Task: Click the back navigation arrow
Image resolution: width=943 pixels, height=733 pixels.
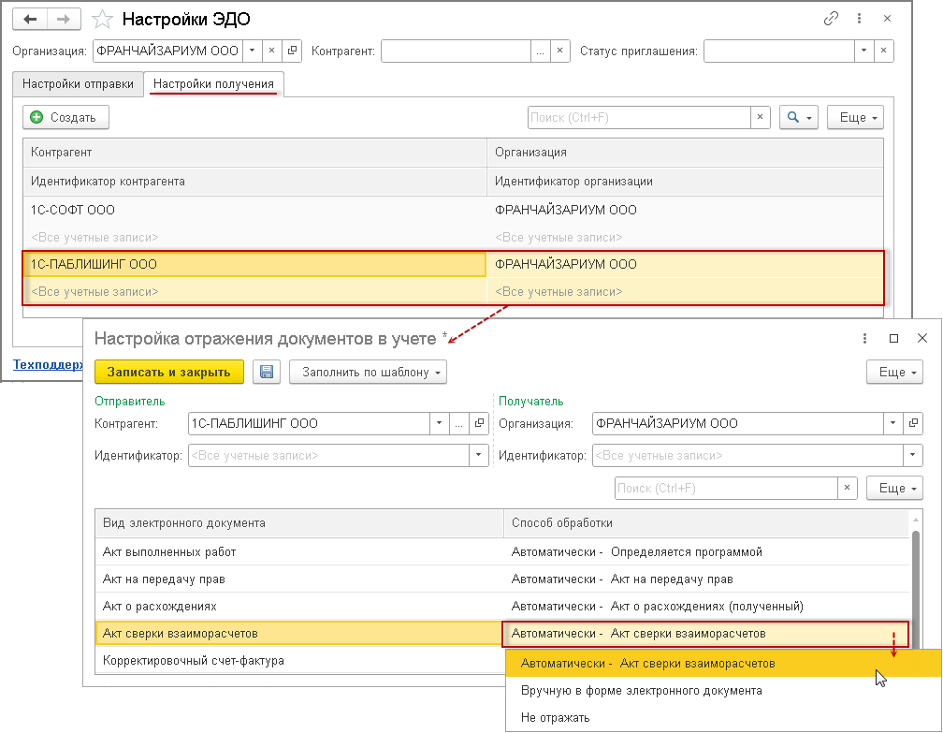Action: click(30, 19)
